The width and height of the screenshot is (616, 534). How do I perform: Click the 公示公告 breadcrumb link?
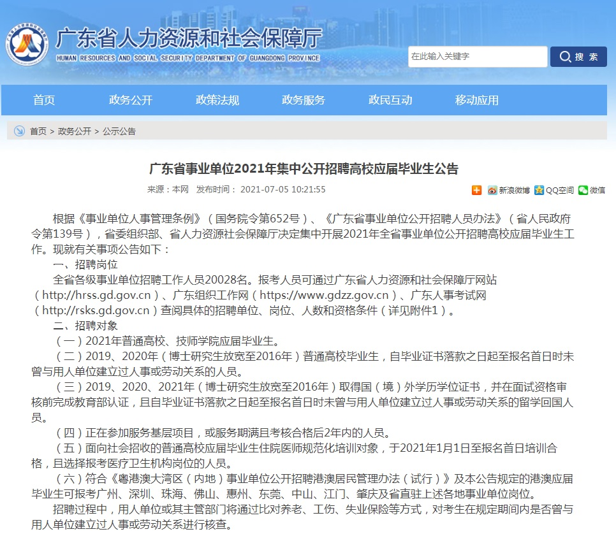click(x=119, y=131)
